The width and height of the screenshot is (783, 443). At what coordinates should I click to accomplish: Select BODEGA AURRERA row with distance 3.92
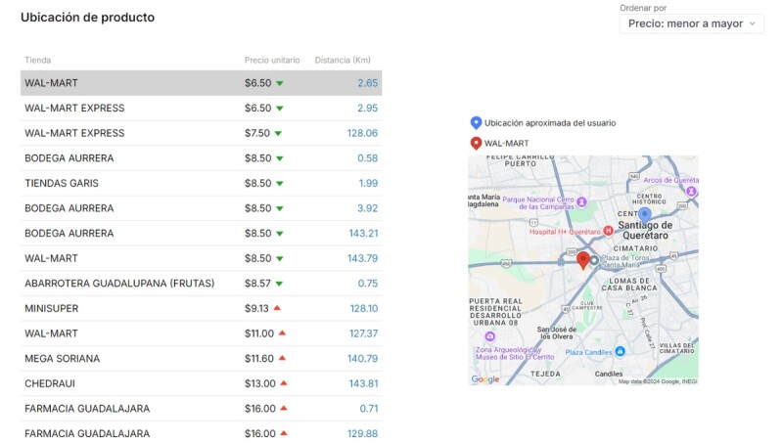coord(202,208)
